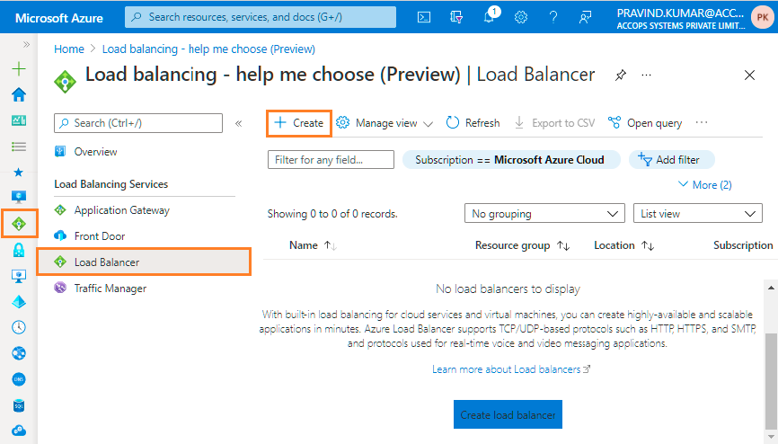Select Traffic Manager in the services menu
Image resolution: width=778 pixels, height=444 pixels.
pos(111,289)
